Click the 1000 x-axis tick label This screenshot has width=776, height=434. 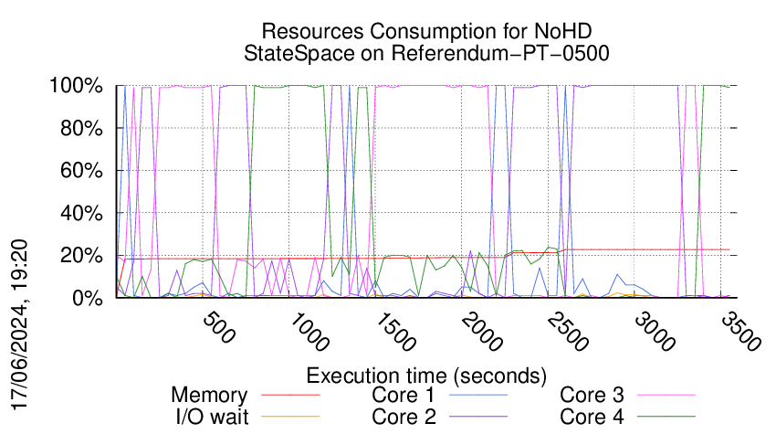pyautogui.click(x=309, y=332)
